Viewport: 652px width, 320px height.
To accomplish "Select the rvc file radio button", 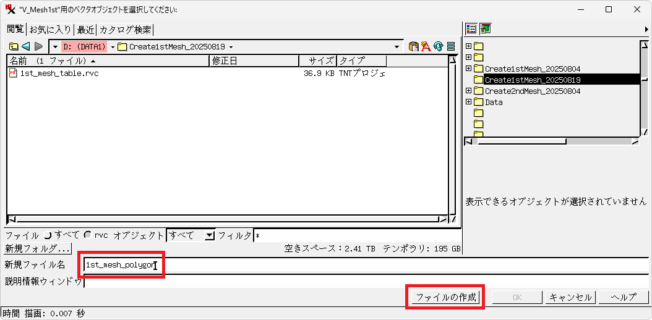I will pyautogui.click(x=87, y=235).
